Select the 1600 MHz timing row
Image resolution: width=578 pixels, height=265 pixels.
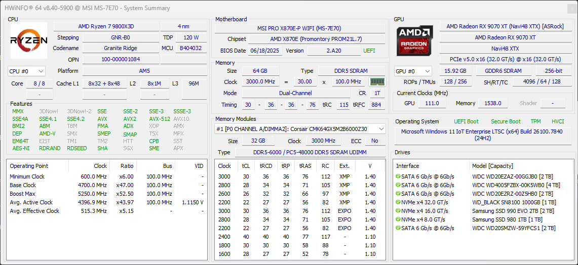pos(300,254)
